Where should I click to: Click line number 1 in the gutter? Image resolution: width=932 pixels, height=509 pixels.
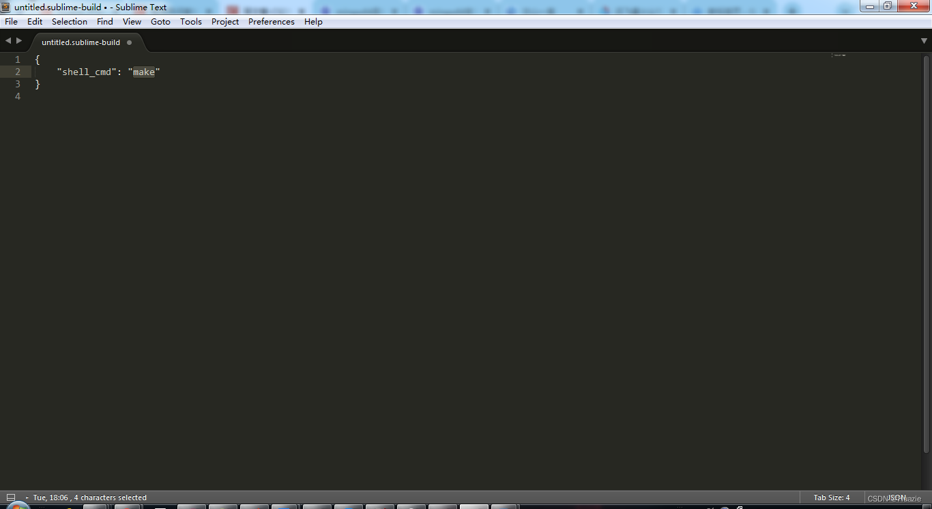(18, 59)
